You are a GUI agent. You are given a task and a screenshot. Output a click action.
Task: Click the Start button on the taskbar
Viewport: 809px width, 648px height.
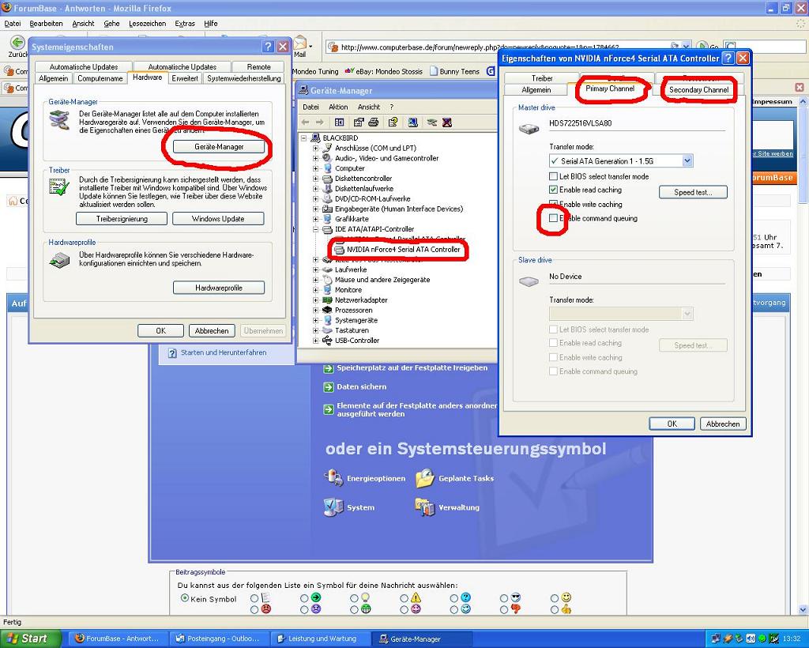tap(31, 639)
